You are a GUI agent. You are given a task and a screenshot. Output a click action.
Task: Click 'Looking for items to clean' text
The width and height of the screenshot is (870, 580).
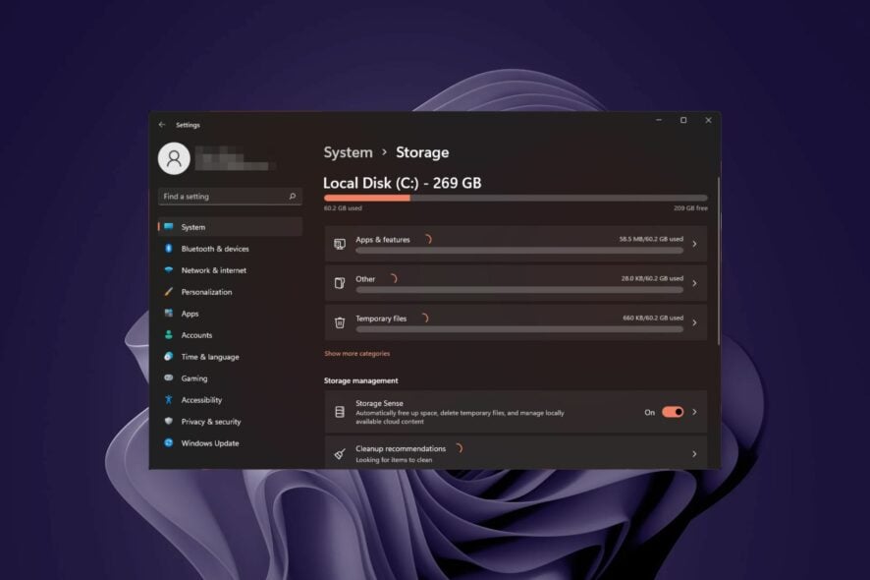pos(394,460)
